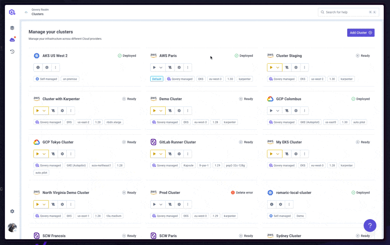Screen dimensions: 390x245
Task: Open more menu of GCP Colombus
Action: click(304, 111)
